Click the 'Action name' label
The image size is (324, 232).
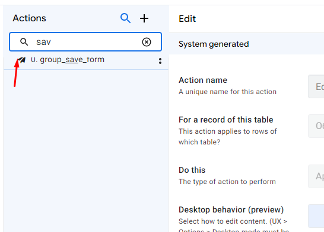tap(203, 80)
